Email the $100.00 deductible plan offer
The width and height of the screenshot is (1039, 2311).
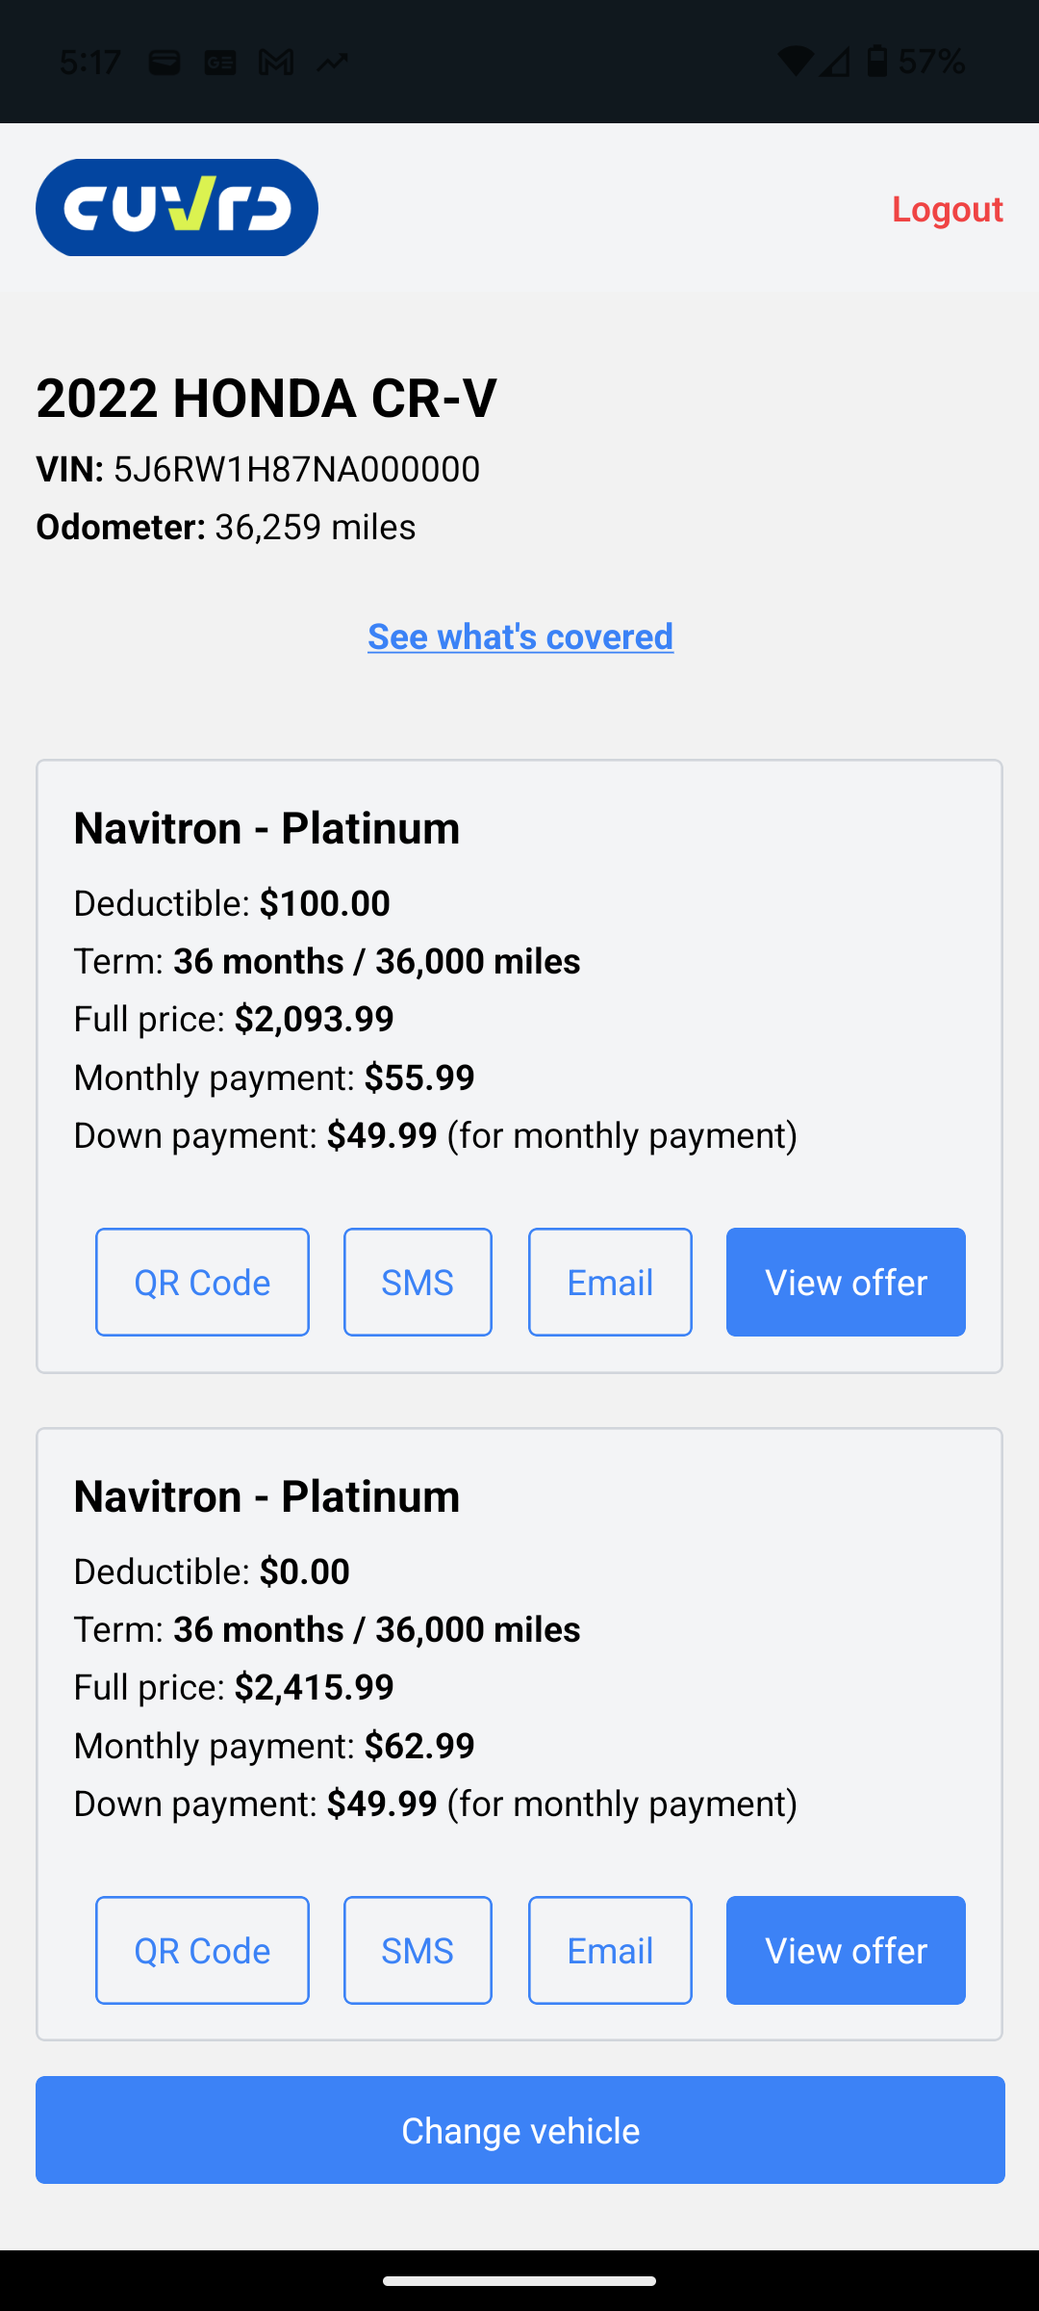610,1282
